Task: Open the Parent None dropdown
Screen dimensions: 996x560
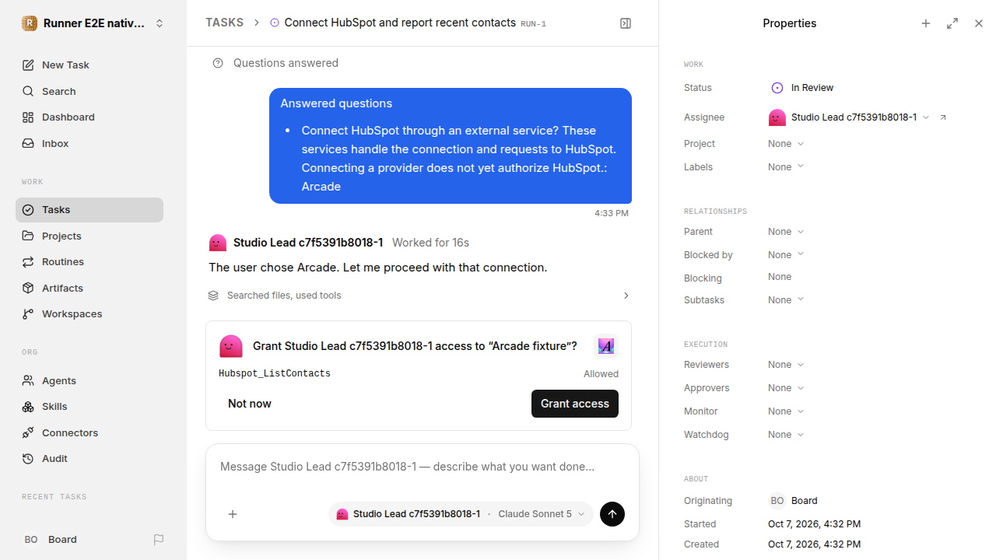Action: 786,232
